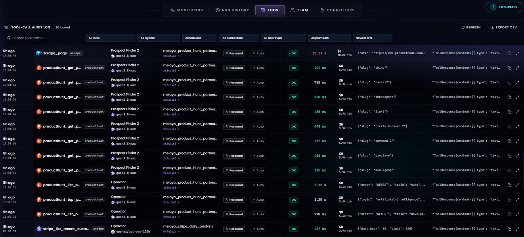The image size is (524, 237).
Task: Open the All agents filter dropdown
Action: coord(159,38)
